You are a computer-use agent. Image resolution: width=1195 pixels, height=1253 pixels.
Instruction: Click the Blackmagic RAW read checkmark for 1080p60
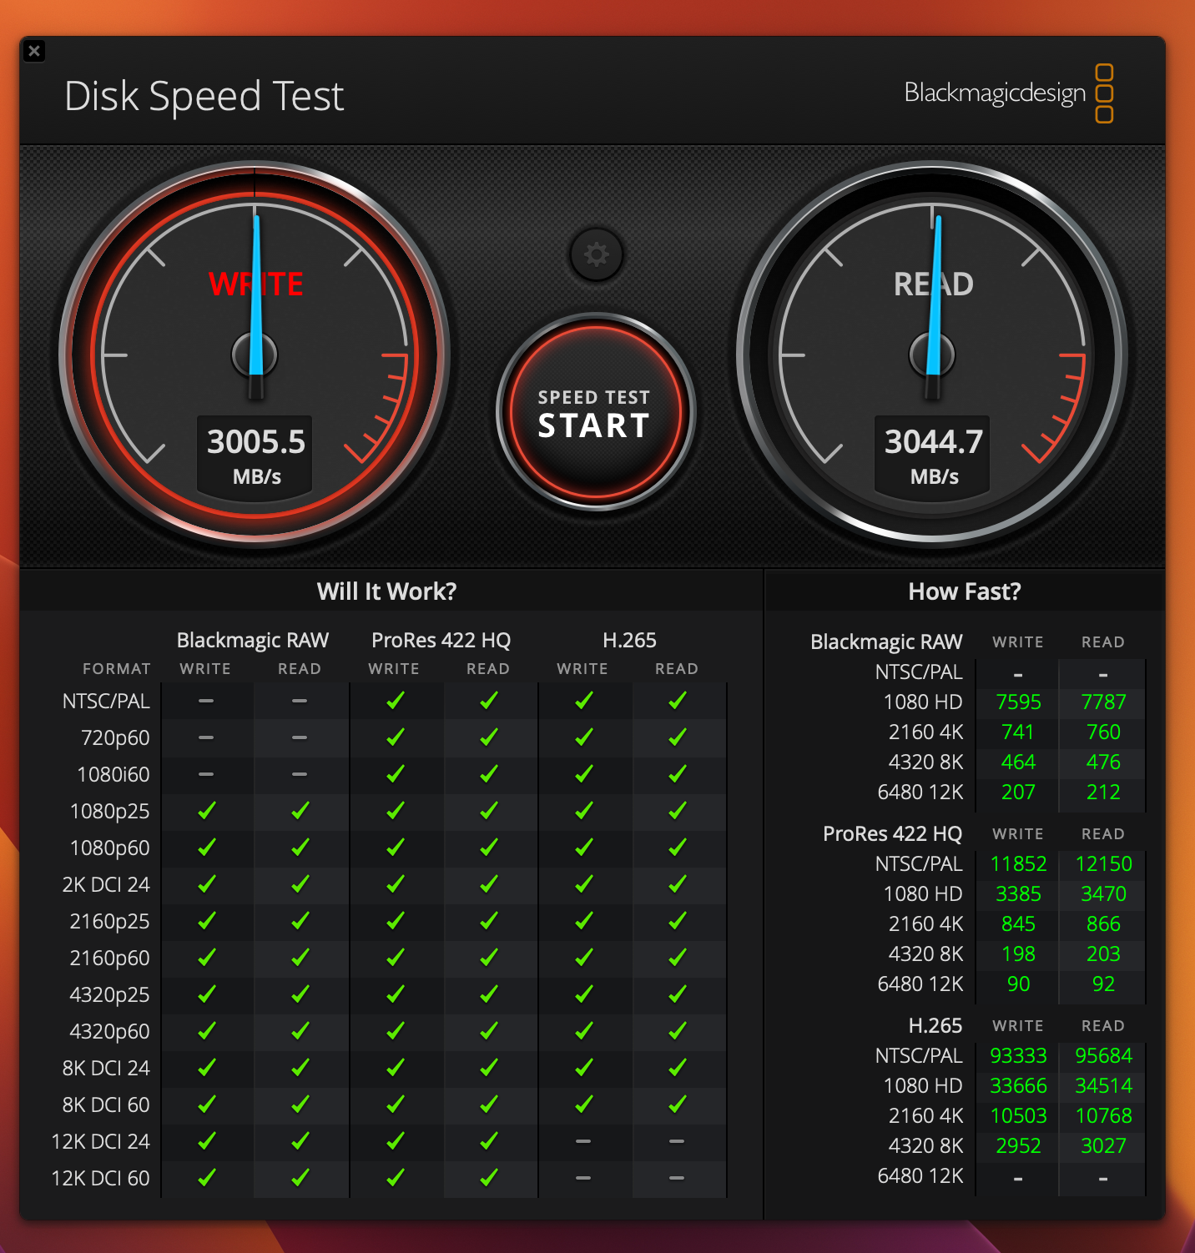pos(300,848)
